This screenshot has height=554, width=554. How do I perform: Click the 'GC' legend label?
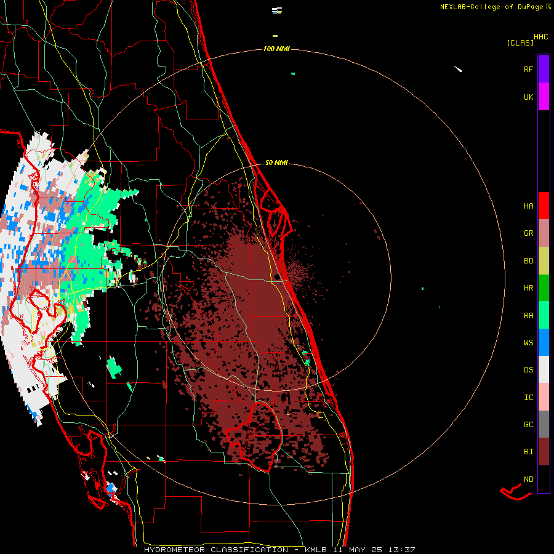click(x=528, y=425)
